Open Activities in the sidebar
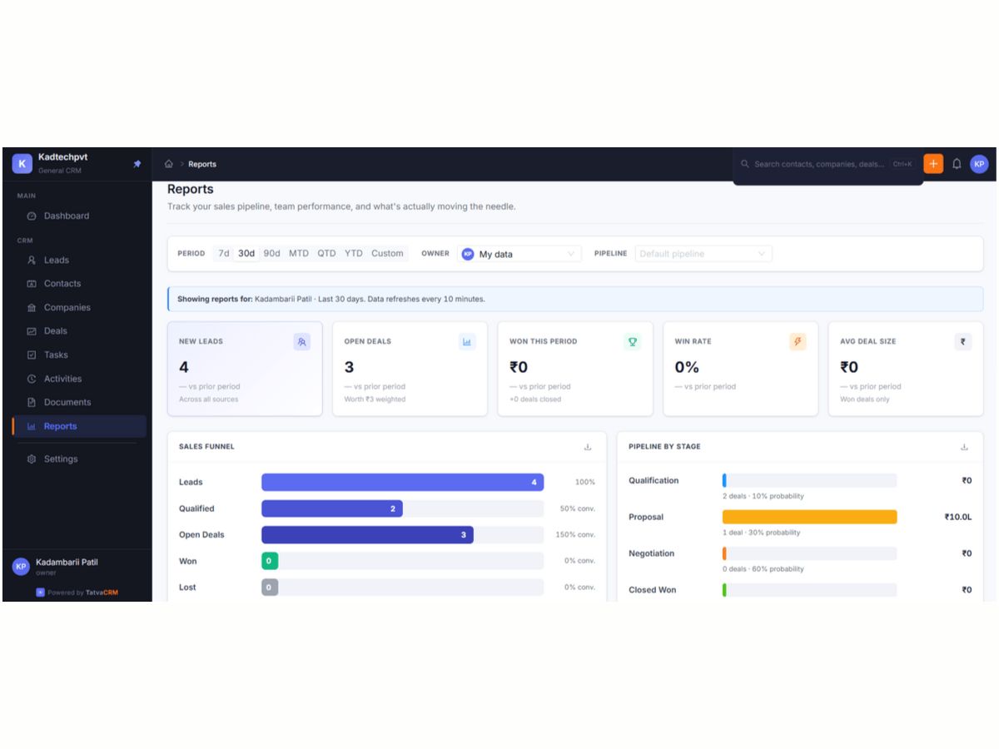This screenshot has width=999, height=749. (80, 379)
